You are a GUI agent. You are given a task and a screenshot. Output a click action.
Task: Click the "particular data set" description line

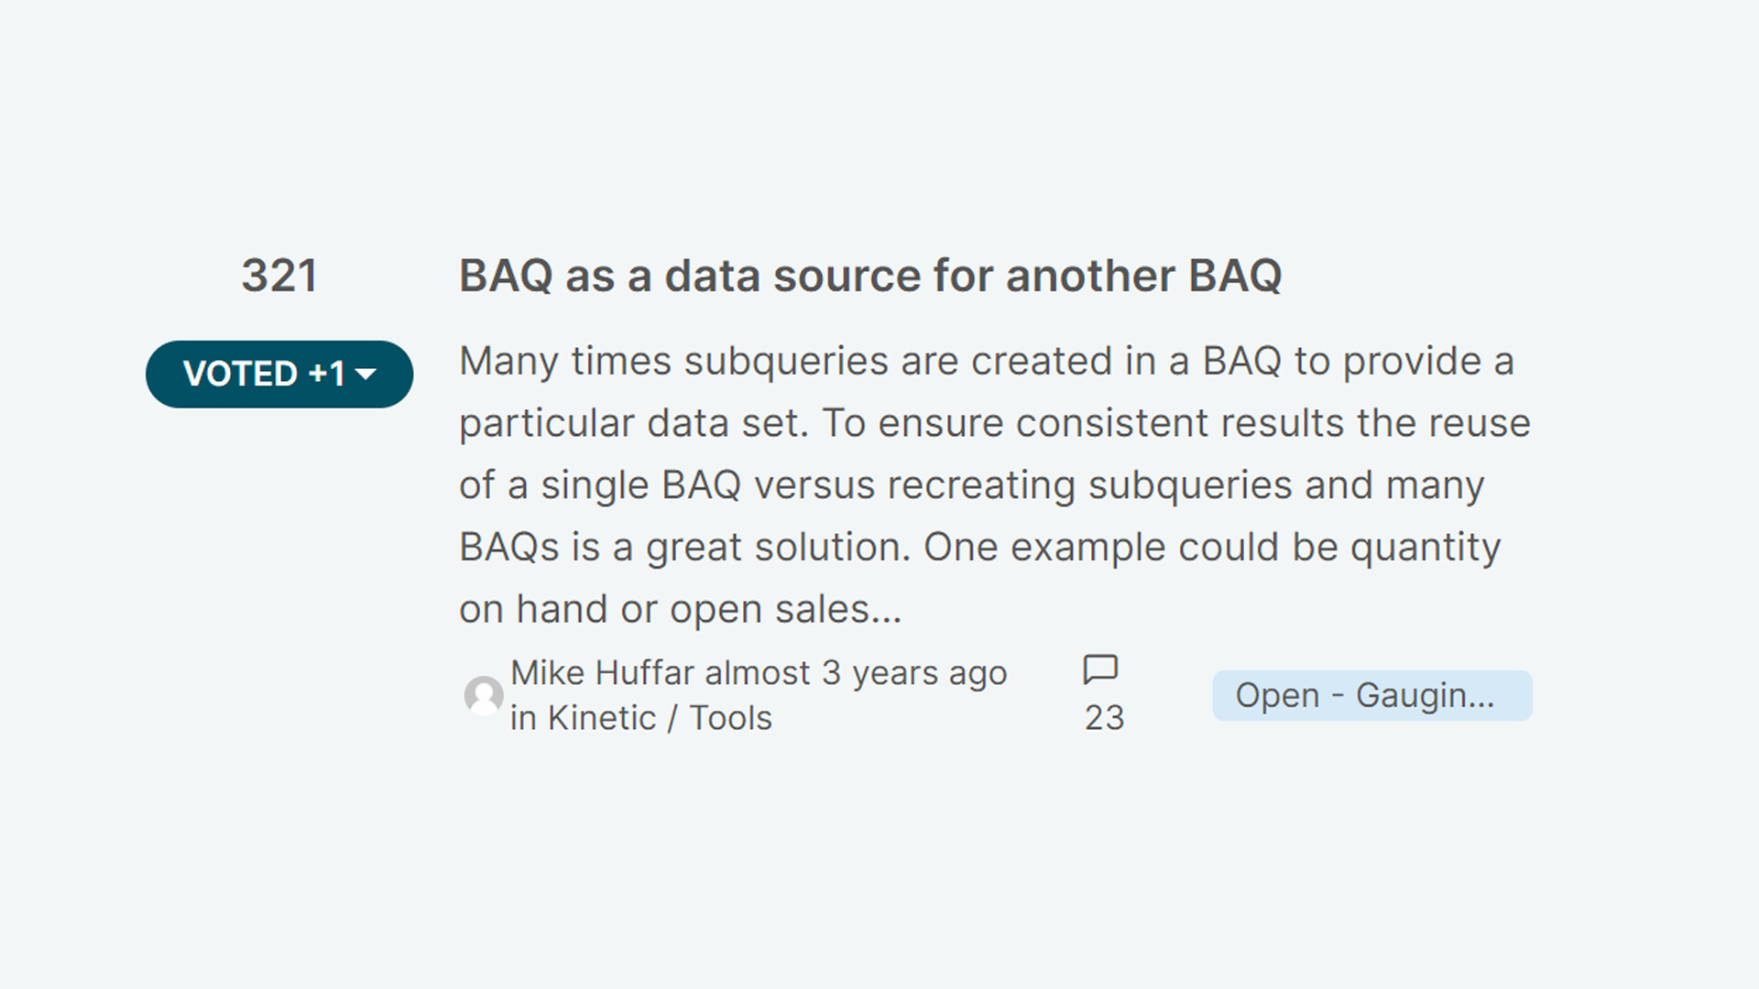click(995, 423)
